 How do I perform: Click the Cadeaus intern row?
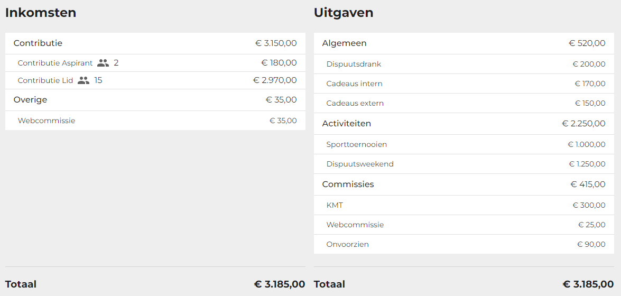tap(464, 84)
